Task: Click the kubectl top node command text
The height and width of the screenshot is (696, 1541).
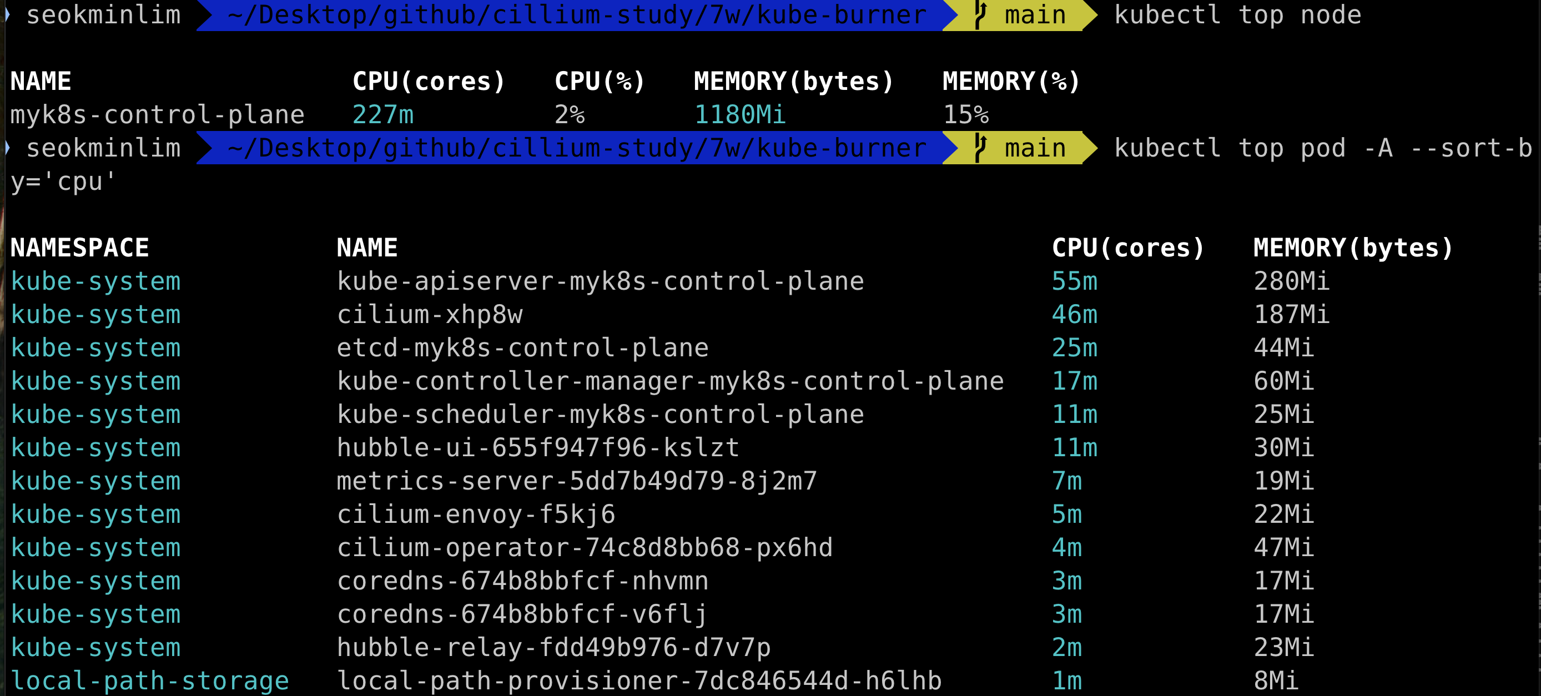Action: pos(1237,15)
